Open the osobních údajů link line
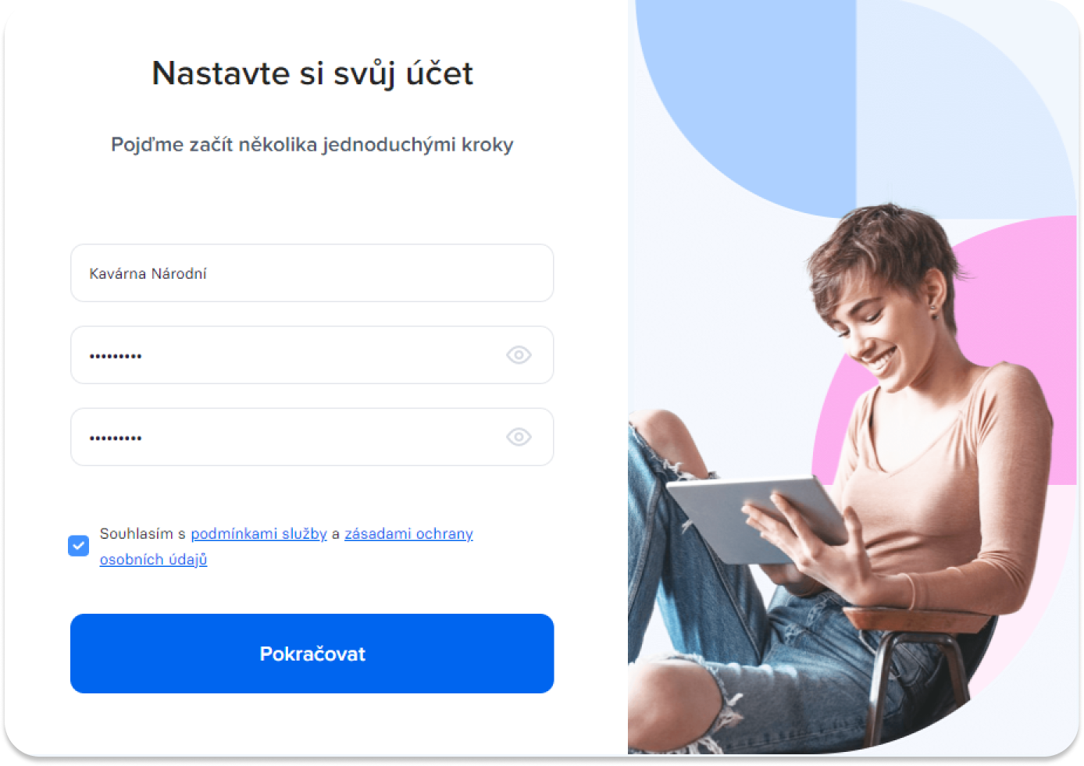 153,560
